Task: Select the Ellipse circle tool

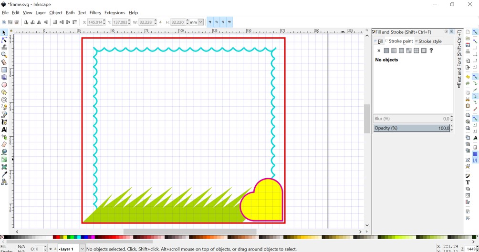Action: tap(4, 85)
